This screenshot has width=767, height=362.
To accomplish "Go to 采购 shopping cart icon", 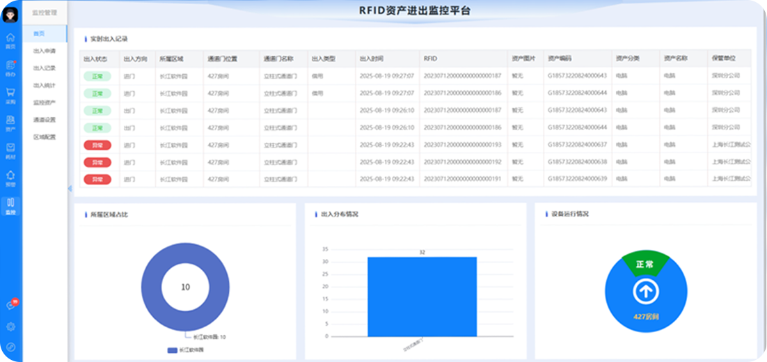I will click(10, 94).
